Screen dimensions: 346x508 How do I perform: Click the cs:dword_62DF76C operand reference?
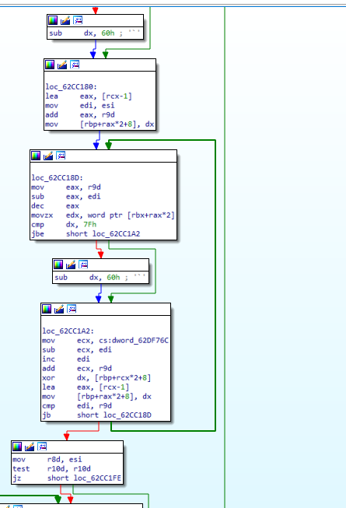[134, 341]
